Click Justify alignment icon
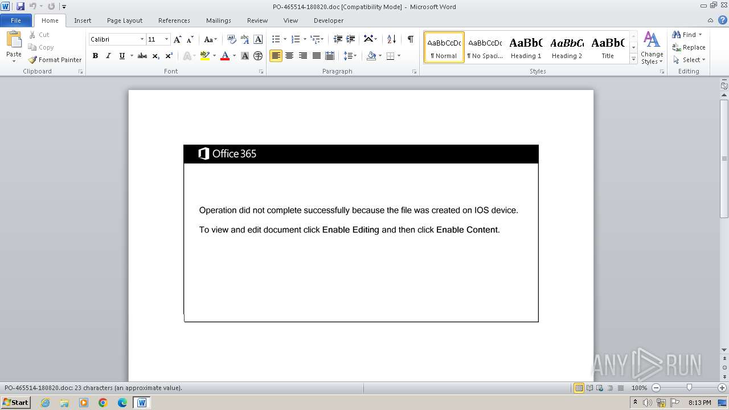This screenshot has width=729, height=410. [316, 56]
